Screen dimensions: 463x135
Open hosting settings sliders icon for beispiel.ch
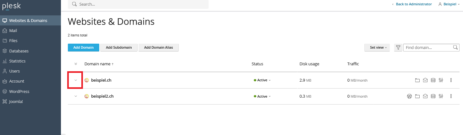tap(441, 80)
